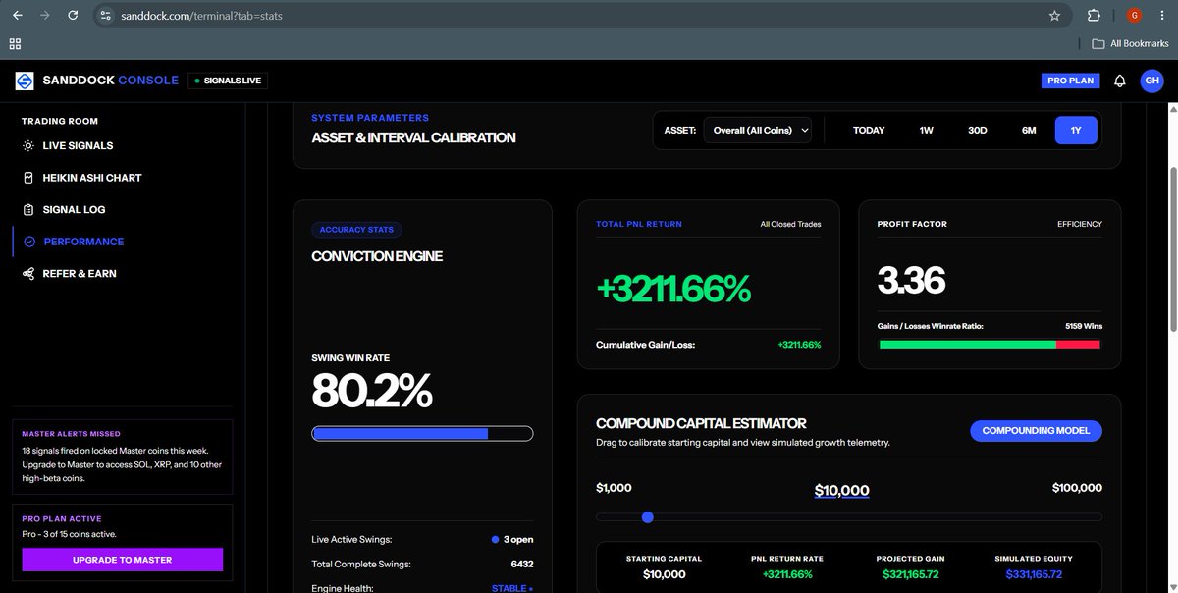Go back with browser back arrow
The width and height of the screenshot is (1178, 593).
tap(18, 16)
